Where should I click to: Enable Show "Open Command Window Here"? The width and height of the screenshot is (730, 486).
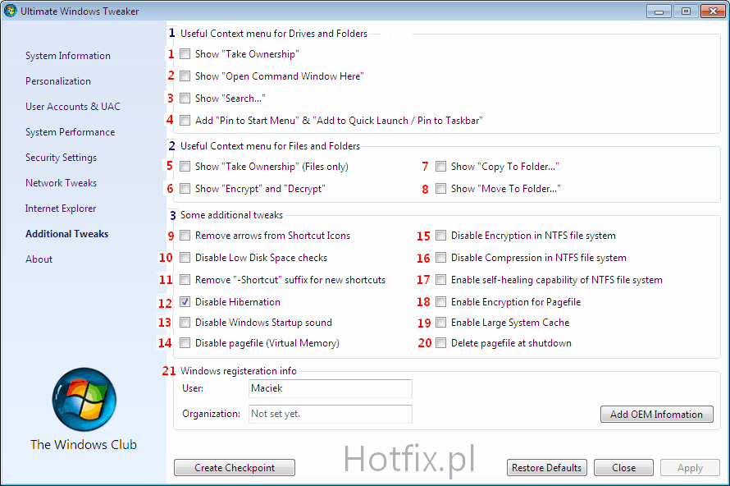185,76
